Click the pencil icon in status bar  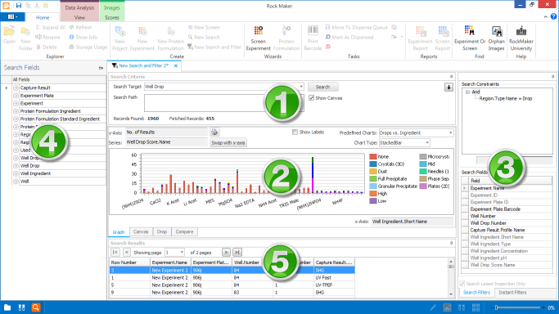coord(433,307)
